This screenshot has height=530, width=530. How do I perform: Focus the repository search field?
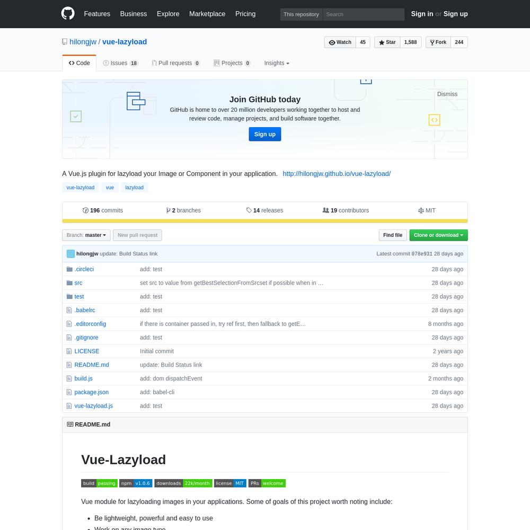tap(364, 14)
